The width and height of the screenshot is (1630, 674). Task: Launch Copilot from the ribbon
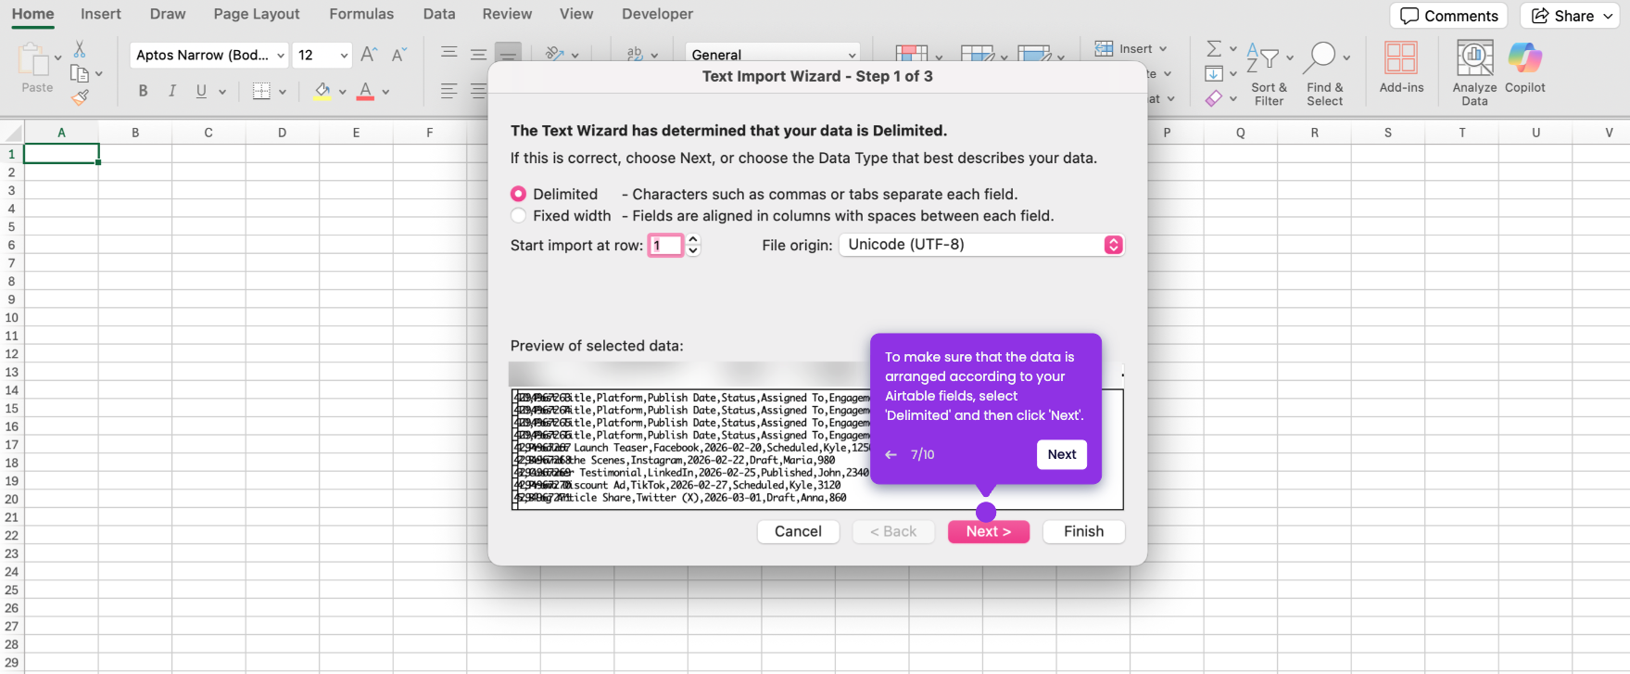(x=1524, y=67)
